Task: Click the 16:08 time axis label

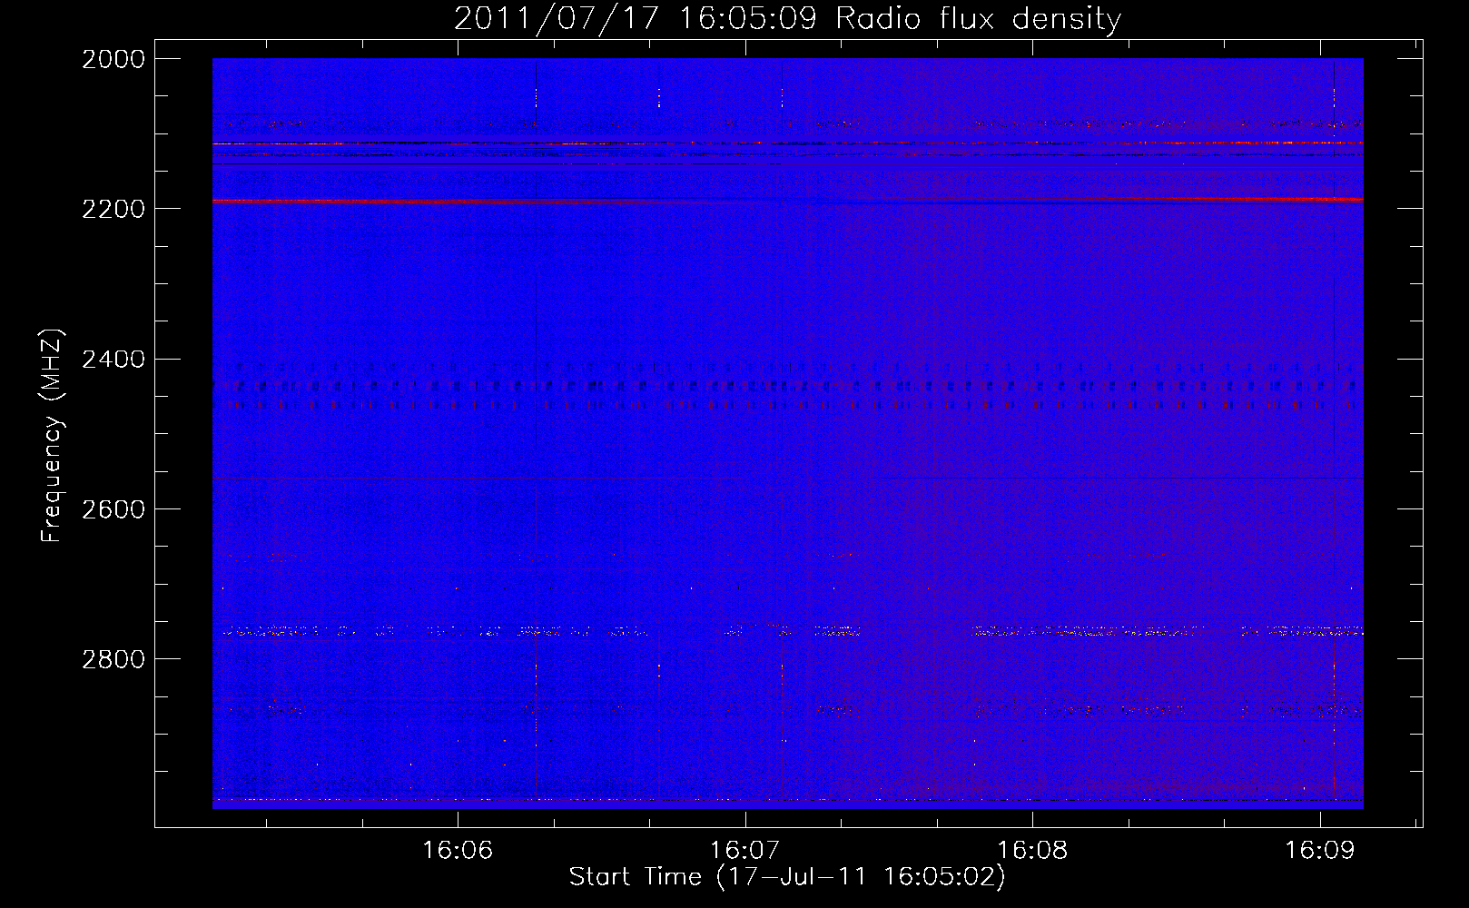Action: [1032, 851]
